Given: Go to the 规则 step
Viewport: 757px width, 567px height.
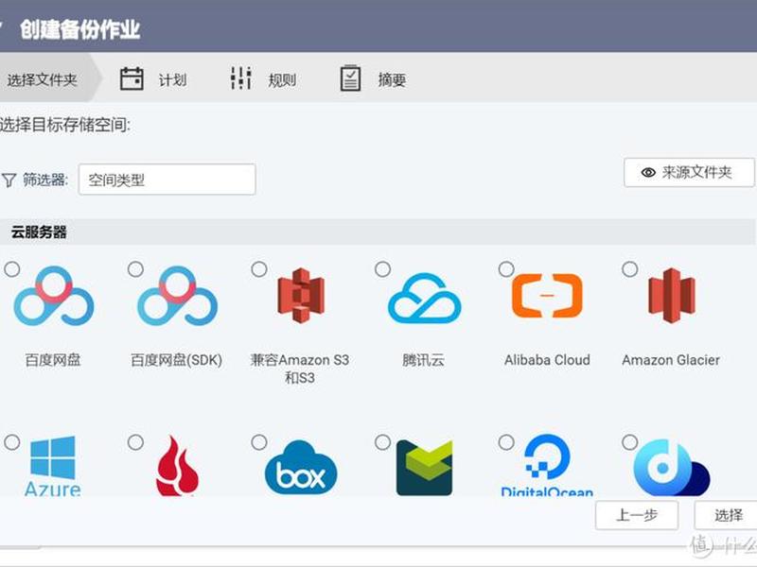Looking at the screenshot, I should pyautogui.click(x=263, y=79).
